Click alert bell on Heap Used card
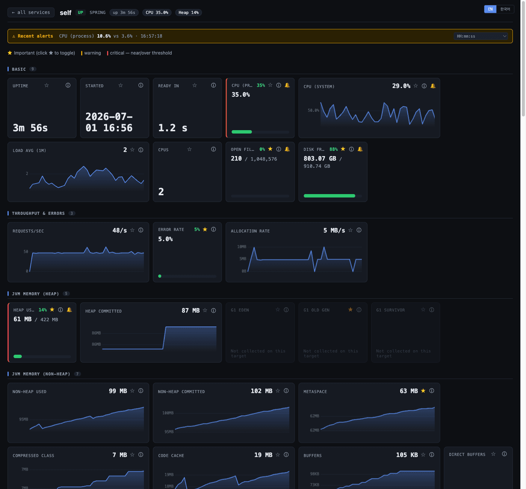 coord(70,310)
